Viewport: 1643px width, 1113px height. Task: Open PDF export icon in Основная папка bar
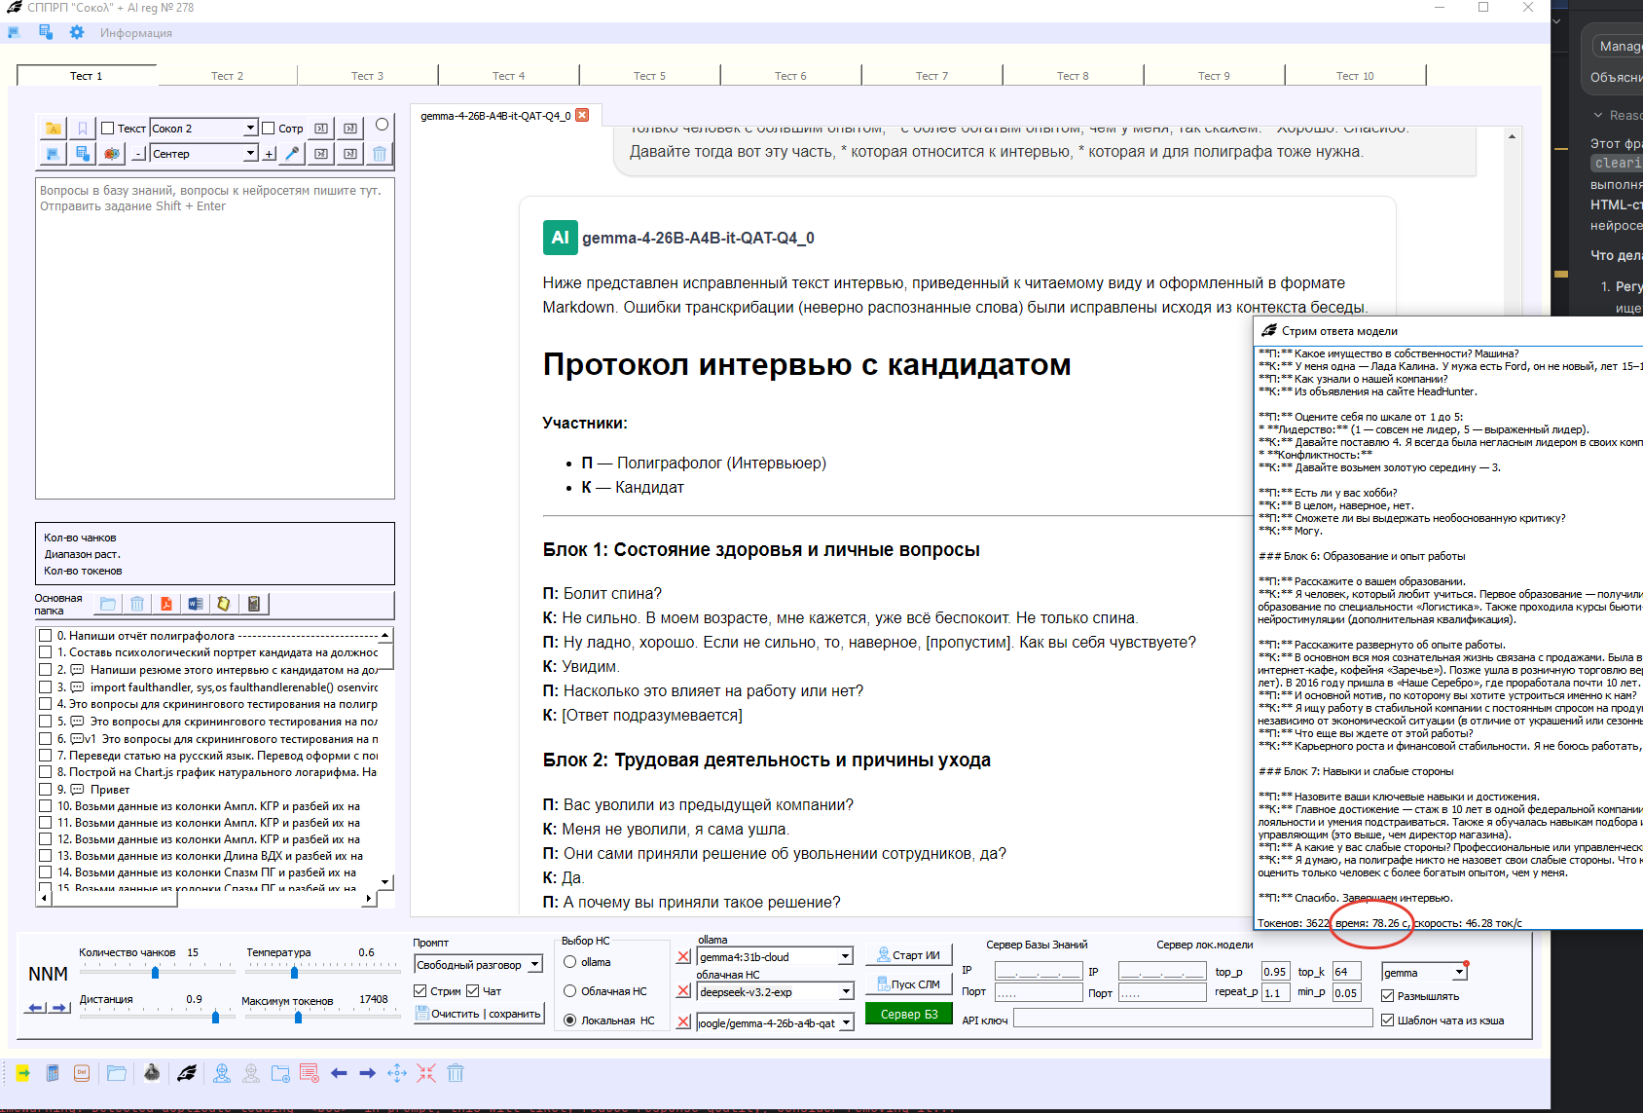click(x=166, y=604)
